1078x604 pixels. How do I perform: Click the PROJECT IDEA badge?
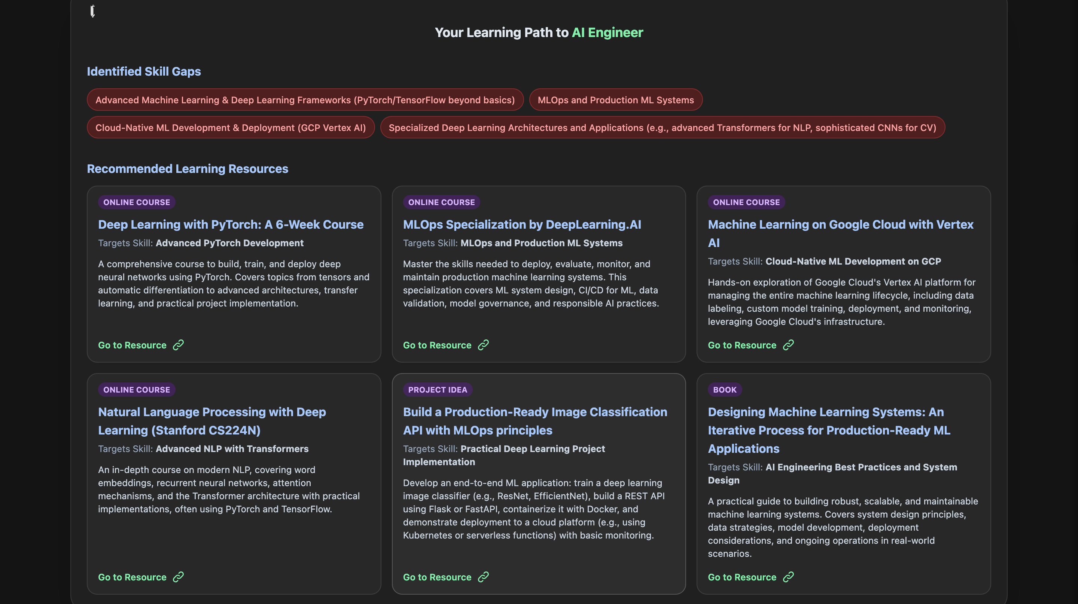(x=437, y=390)
